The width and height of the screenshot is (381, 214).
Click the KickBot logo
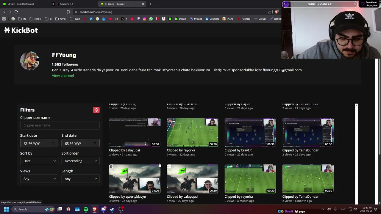coord(21,30)
